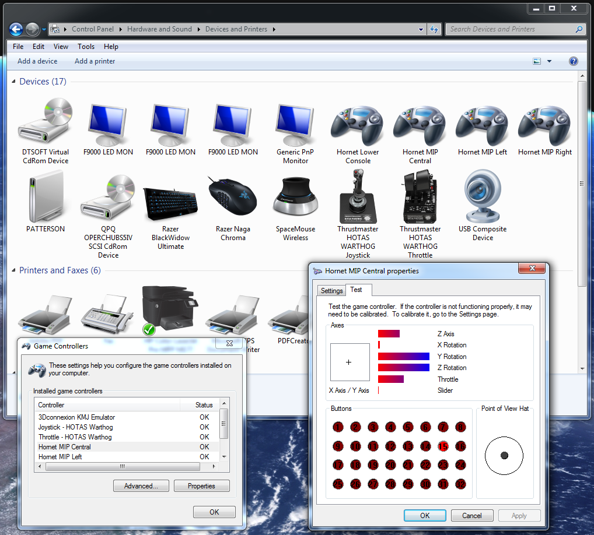Screen dimensions: 594x535
Task: Collapse the Printers and Faxes section
Action: [13, 270]
